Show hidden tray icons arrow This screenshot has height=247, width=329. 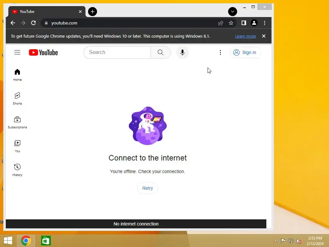pyautogui.click(x=275, y=241)
